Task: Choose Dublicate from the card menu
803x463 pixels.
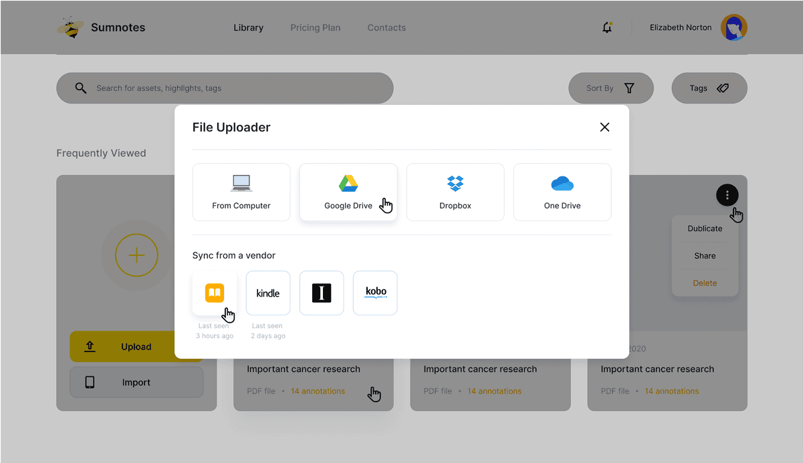Action: (705, 228)
